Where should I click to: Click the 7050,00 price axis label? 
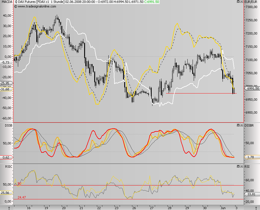pos(251,73)
